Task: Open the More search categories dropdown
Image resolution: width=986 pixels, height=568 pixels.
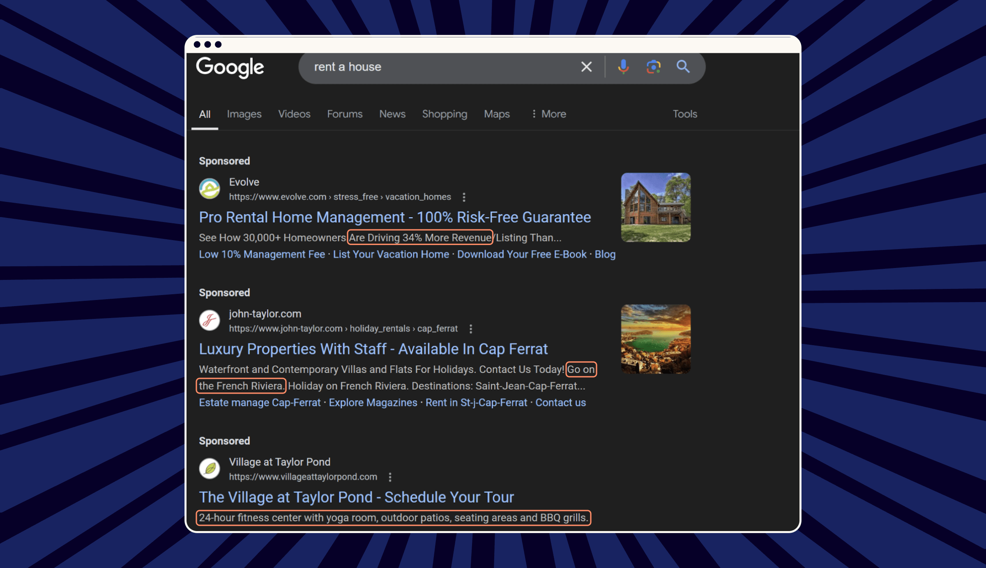Action: pos(548,114)
